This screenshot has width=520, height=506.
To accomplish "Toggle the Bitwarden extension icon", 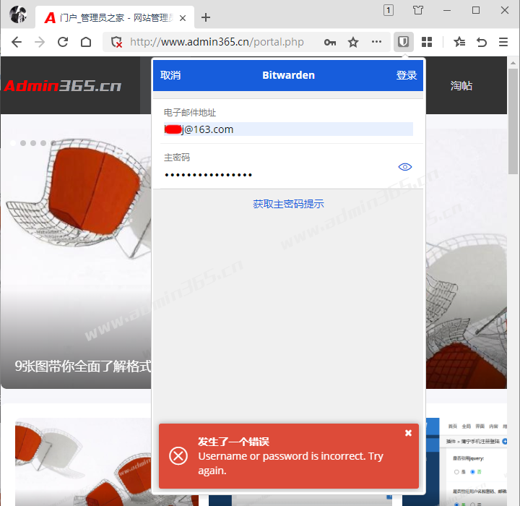I will point(403,42).
